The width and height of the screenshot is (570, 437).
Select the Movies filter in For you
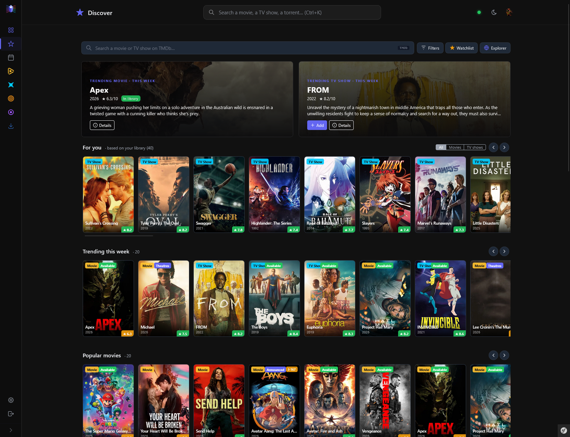tap(455, 147)
